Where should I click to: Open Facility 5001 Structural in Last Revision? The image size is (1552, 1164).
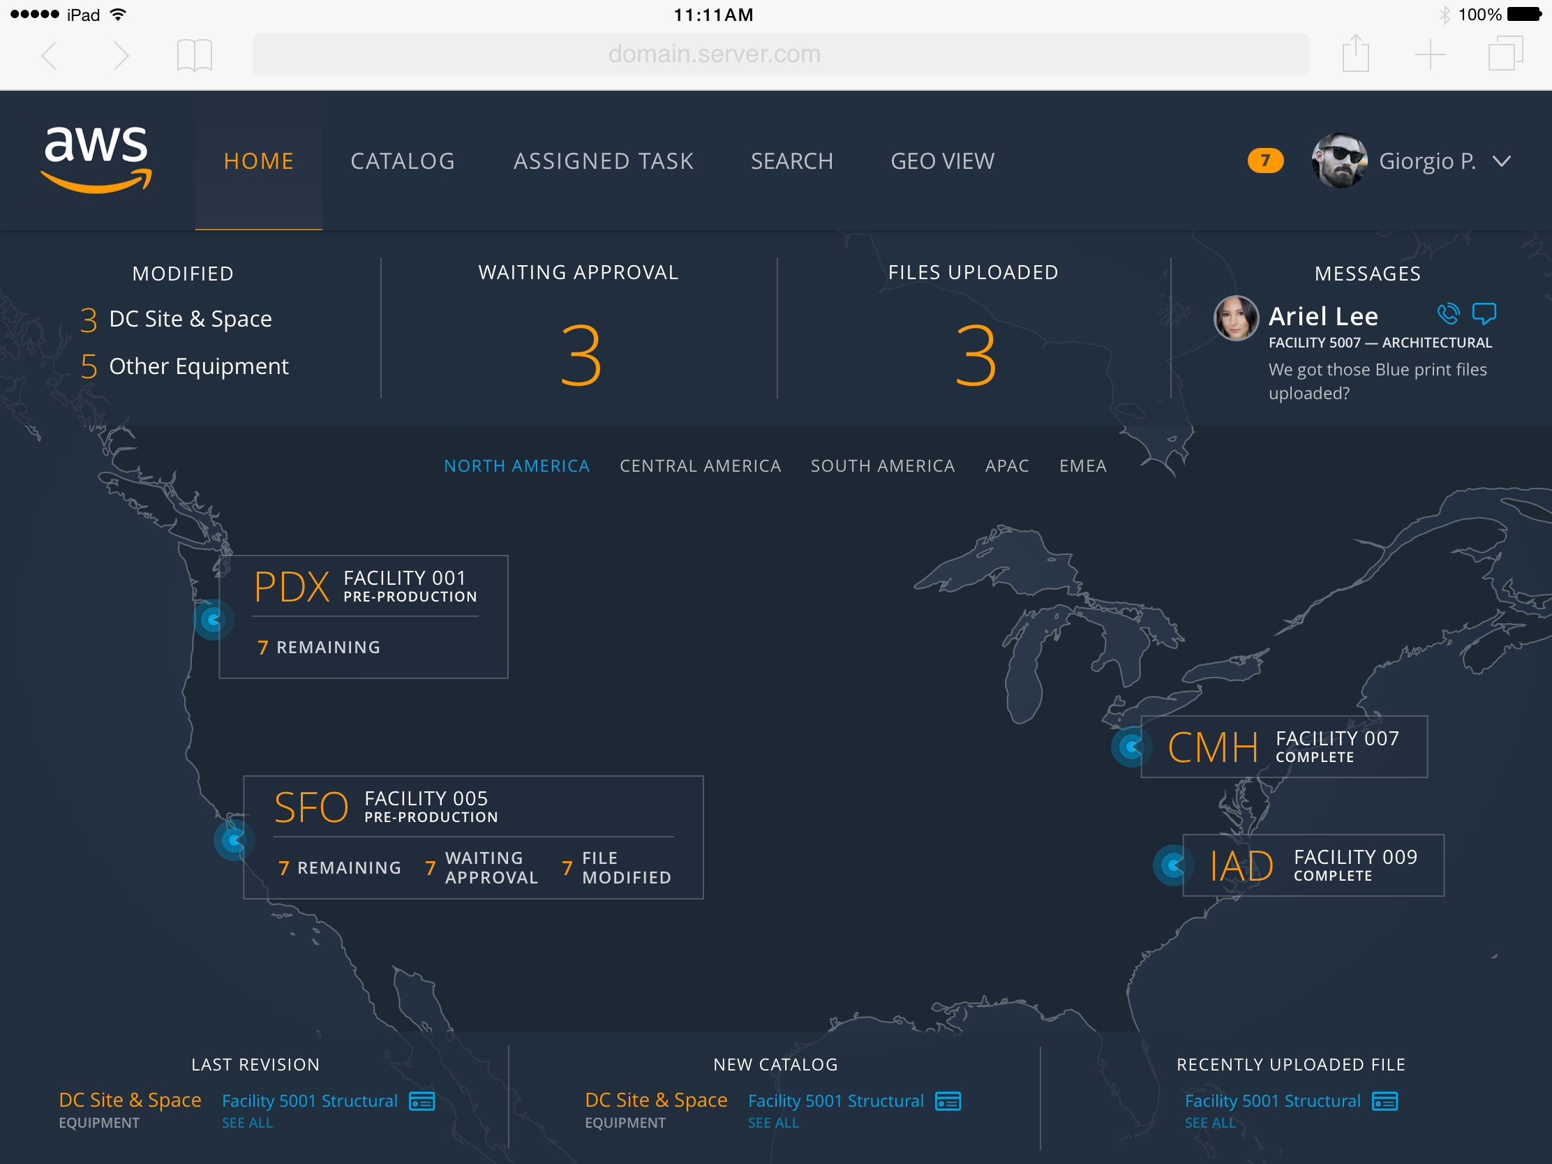[x=309, y=1101]
